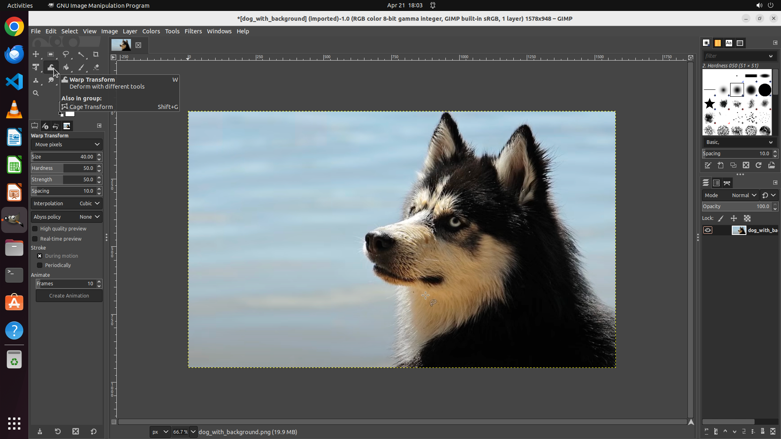
Task: Toggle visibility of dog_with_background layer
Action: tap(708, 230)
